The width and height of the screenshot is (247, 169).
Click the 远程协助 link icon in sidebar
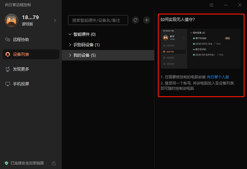click(8, 39)
